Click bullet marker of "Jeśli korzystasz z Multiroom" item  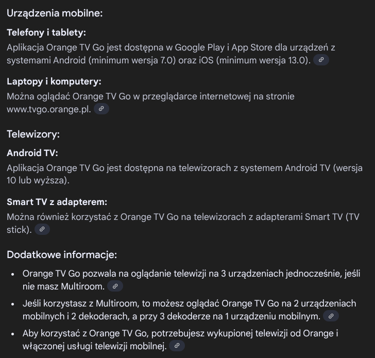click(x=13, y=304)
